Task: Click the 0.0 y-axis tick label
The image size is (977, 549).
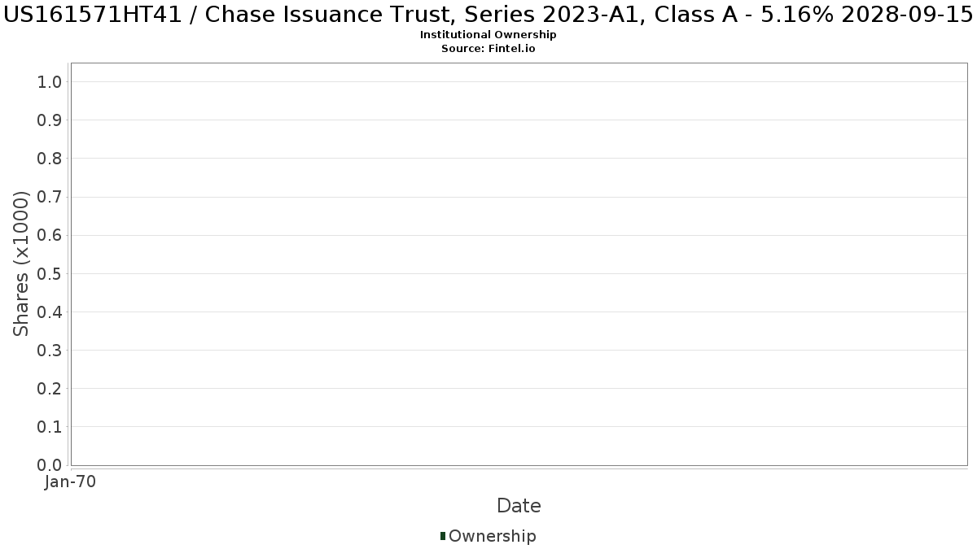Action: pyautogui.click(x=50, y=465)
